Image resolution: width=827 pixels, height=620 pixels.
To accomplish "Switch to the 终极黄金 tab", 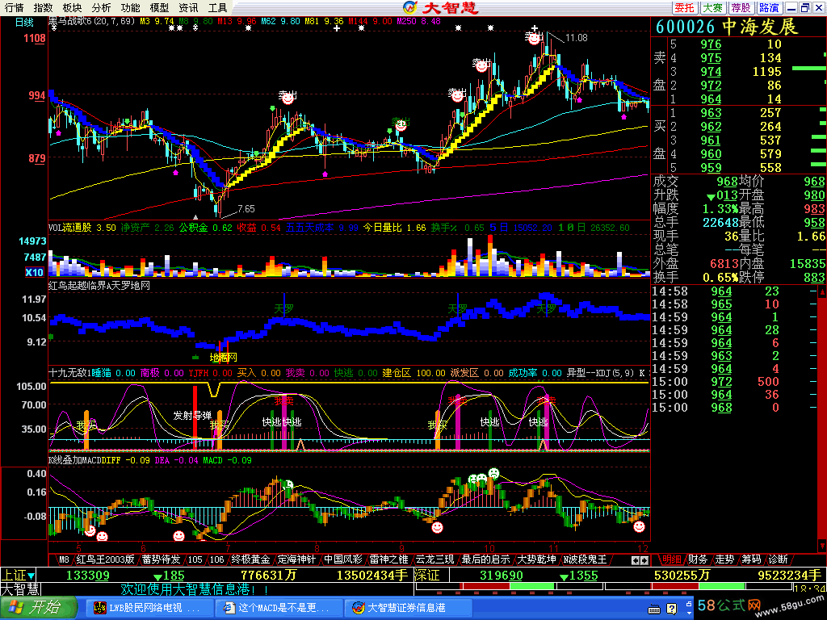I will click(250, 559).
